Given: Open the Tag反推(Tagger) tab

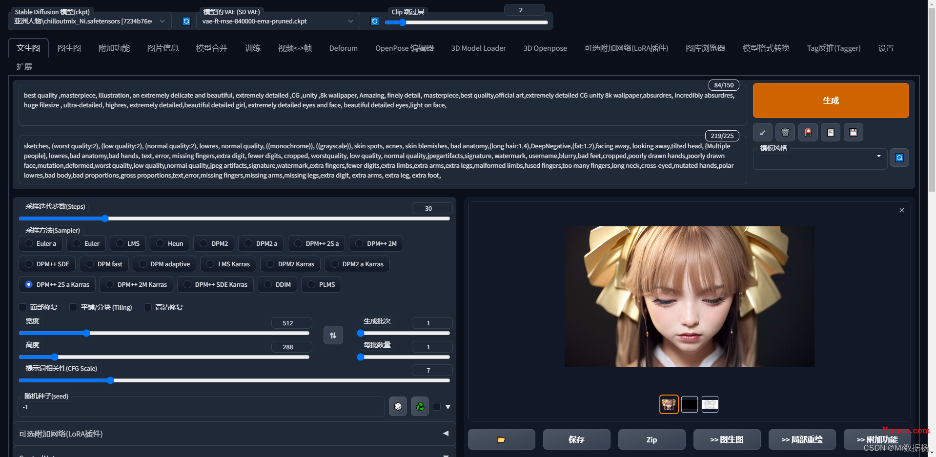Looking at the screenshot, I should pyautogui.click(x=834, y=48).
